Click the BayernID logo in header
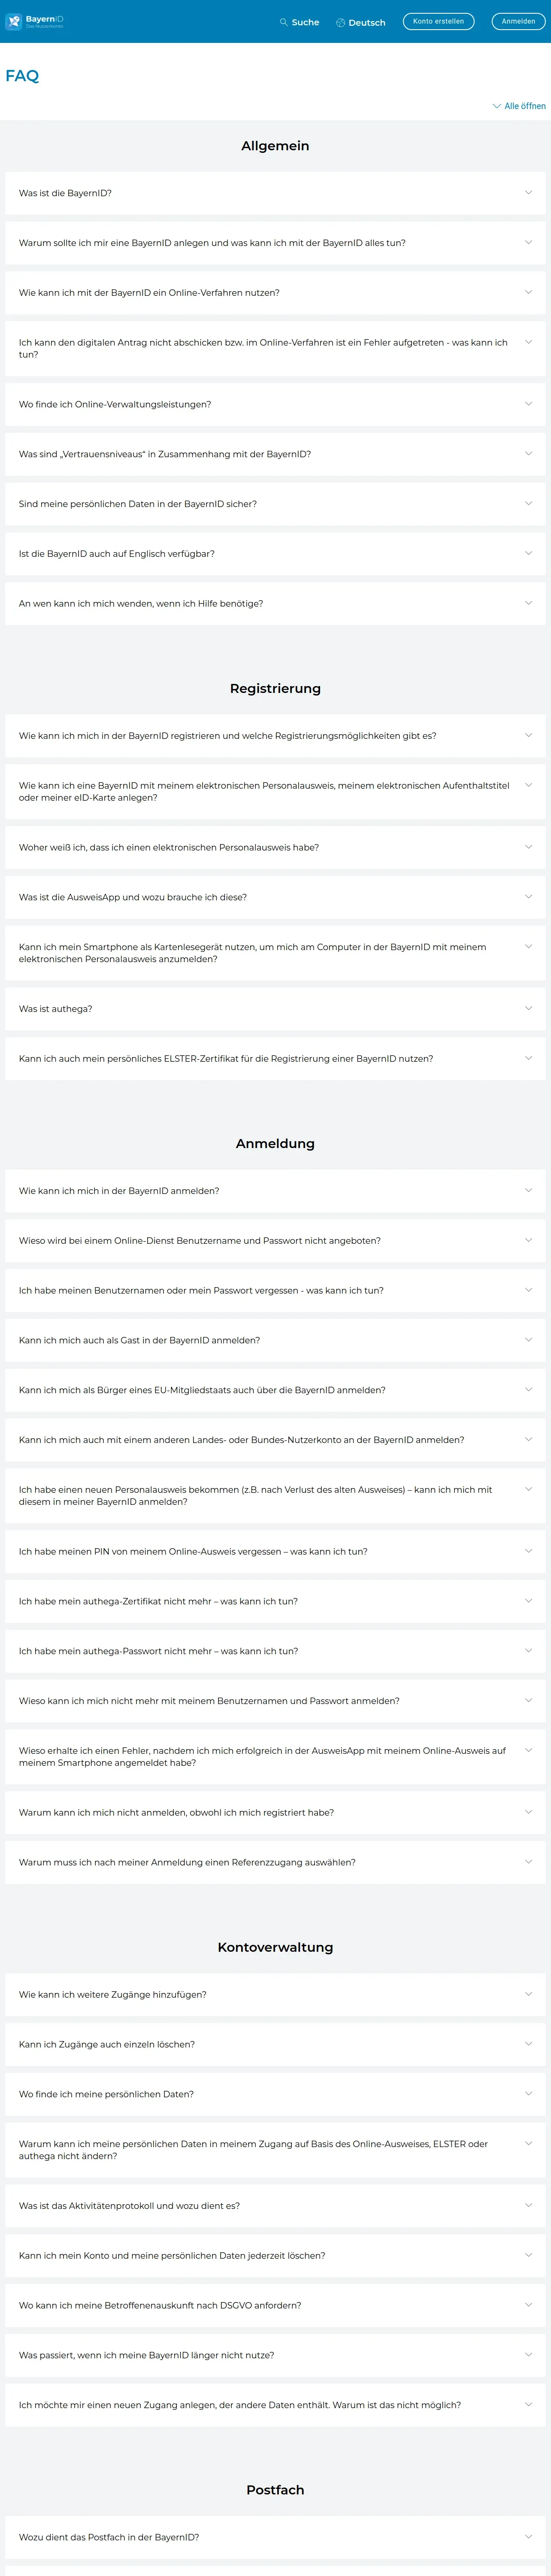 coord(35,21)
